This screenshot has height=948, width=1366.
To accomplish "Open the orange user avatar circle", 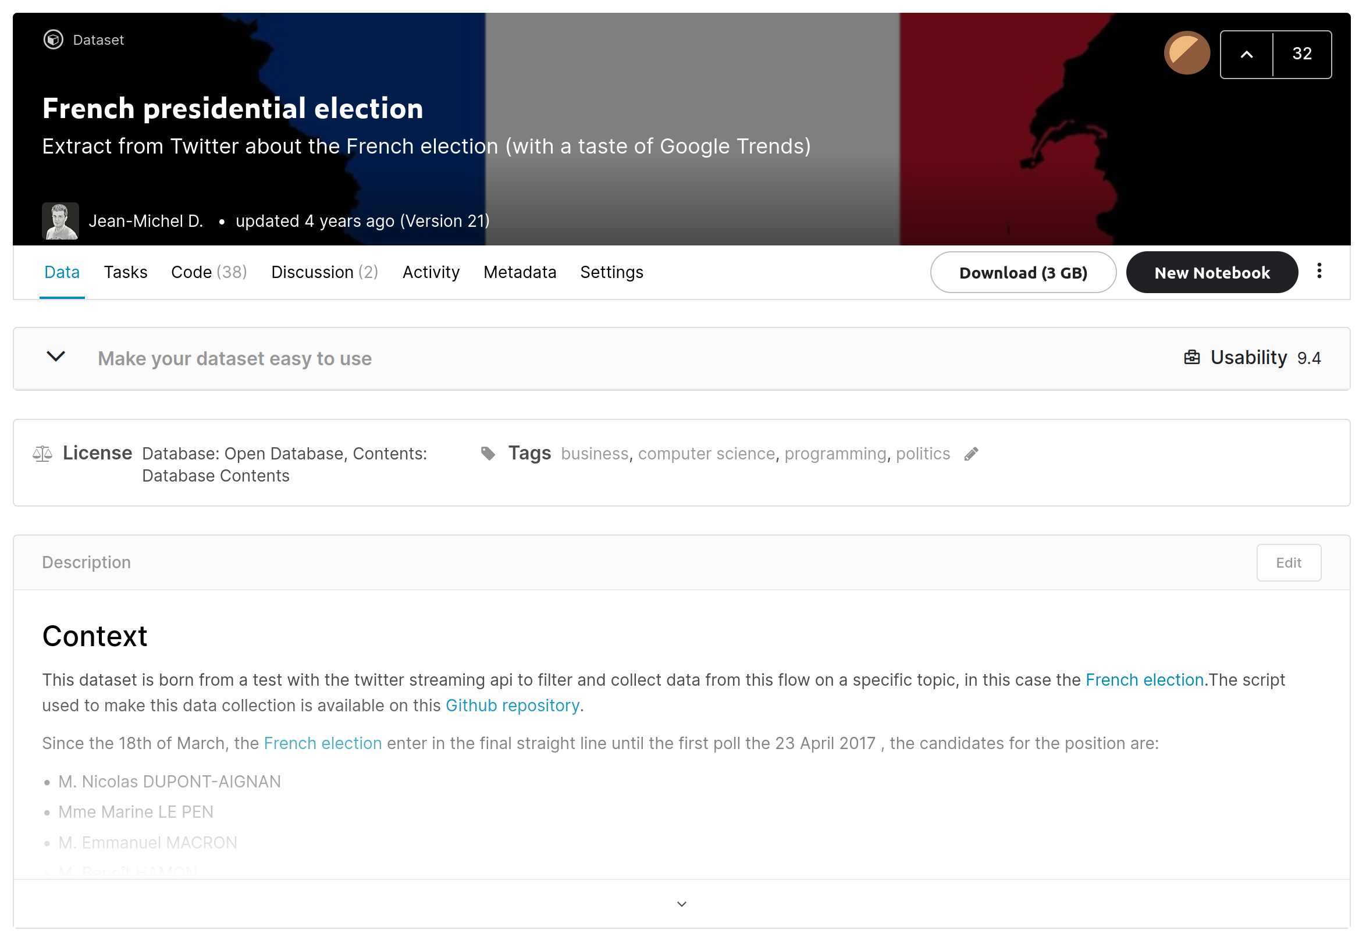I will tap(1186, 54).
